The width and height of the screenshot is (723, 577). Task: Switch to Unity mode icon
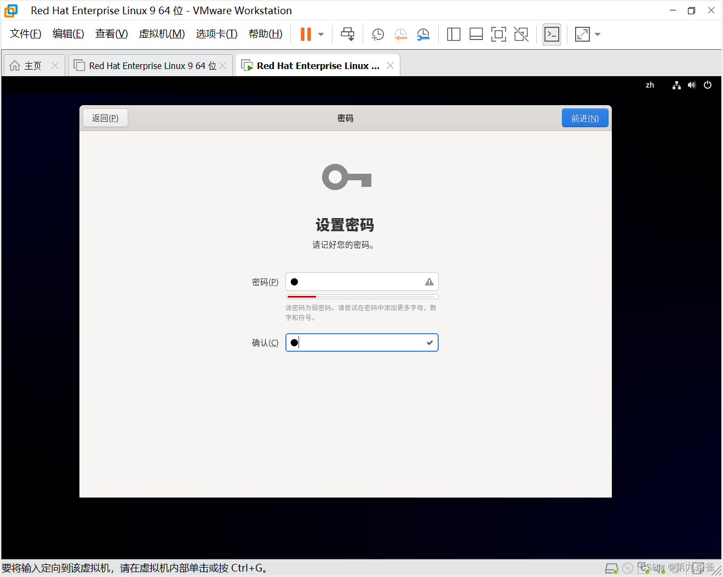pyautogui.click(x=521, y=35)
